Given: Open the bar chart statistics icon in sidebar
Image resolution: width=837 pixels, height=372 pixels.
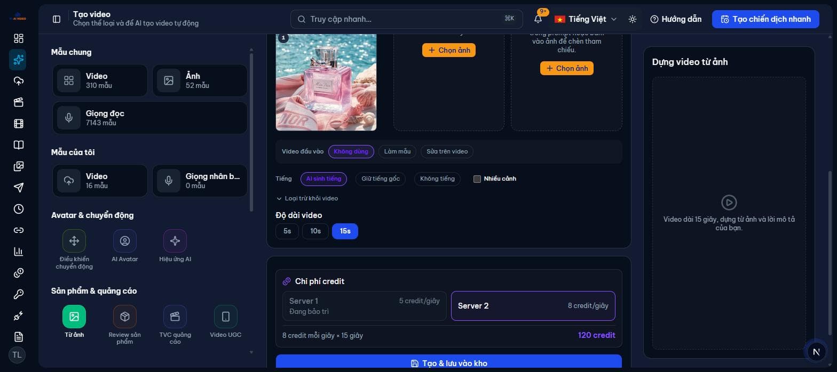Looking at the screenshot, I should 19,252.
